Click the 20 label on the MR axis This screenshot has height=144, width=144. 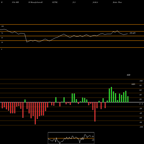(141, 99)
